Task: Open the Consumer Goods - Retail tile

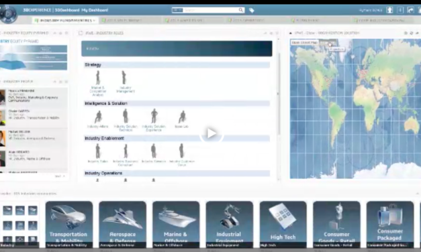Action: point(336,225)
